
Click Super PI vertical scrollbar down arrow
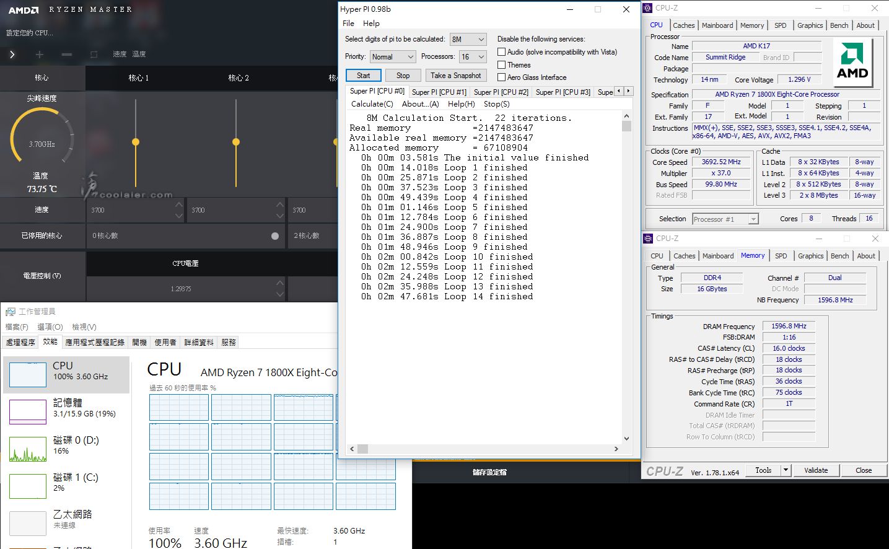tap(626, 438)
